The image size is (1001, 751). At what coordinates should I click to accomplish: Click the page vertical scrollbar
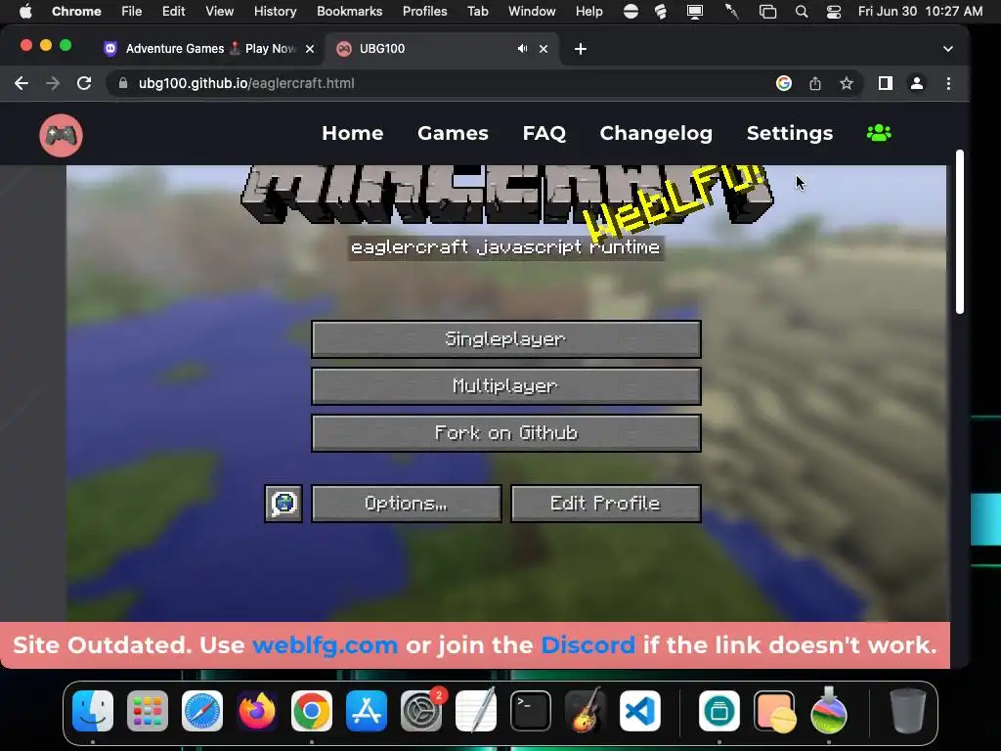tap(960, 232)
